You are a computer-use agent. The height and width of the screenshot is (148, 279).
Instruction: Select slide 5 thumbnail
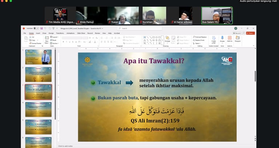(39, 127)
